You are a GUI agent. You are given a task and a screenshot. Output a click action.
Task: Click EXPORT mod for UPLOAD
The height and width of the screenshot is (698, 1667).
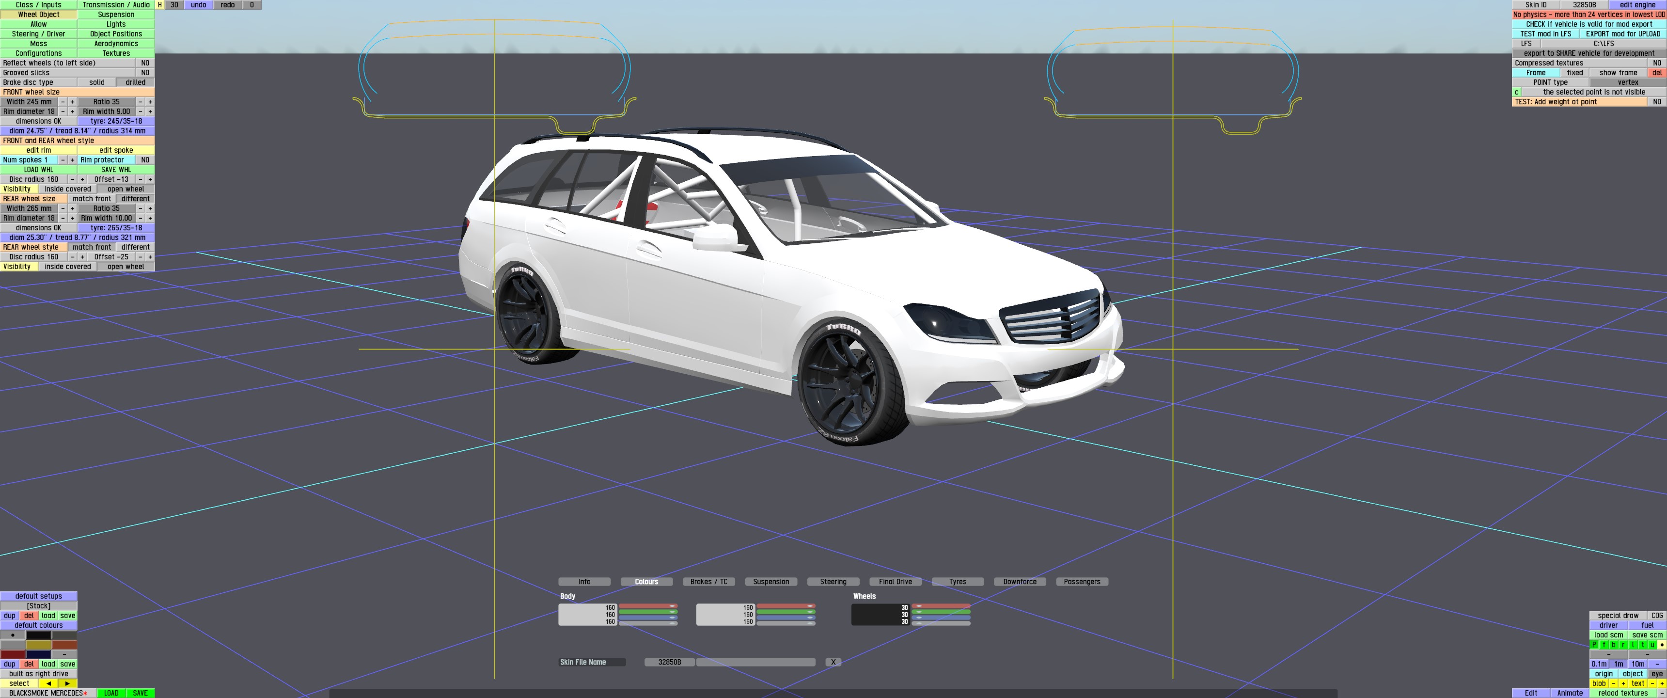tap(1622, 33)
